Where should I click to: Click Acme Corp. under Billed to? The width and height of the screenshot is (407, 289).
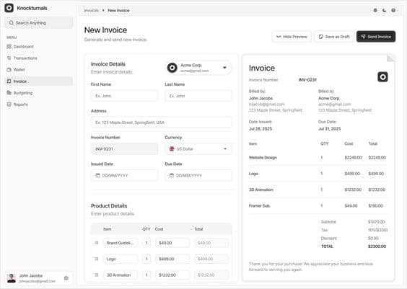[329, 98]
